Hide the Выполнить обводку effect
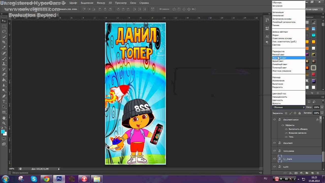The image size is (325, 183). coord(286,129)
